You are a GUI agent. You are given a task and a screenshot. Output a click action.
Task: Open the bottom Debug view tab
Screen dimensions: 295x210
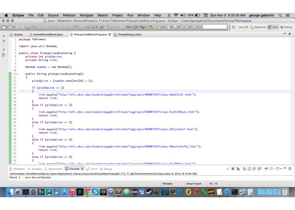106,169
